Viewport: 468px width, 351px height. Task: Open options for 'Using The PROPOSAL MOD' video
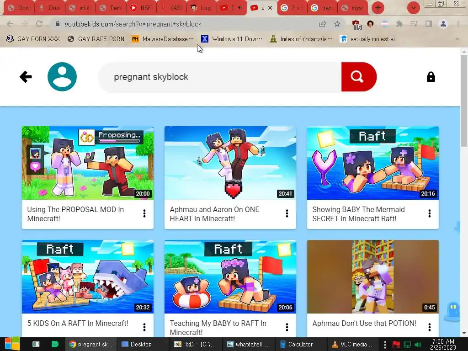(144, 213)
